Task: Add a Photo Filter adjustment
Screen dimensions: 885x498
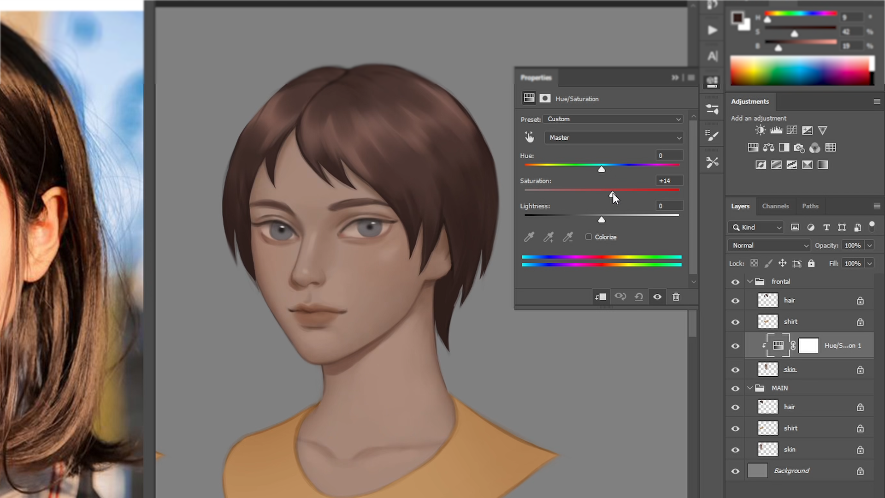Action: [x=799, y=148]
